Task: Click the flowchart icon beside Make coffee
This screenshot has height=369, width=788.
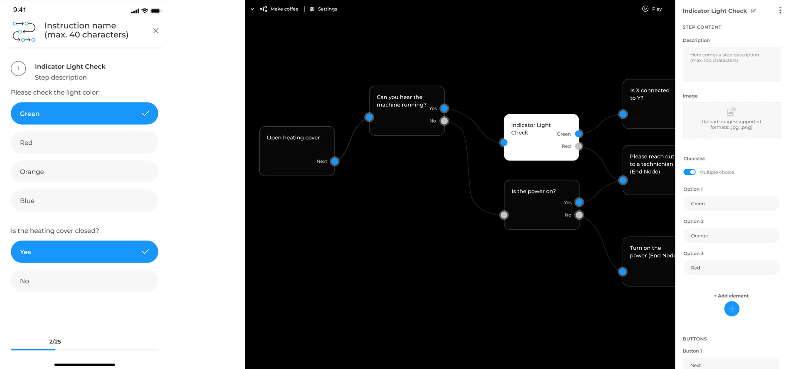Action: tap(263, 9)
